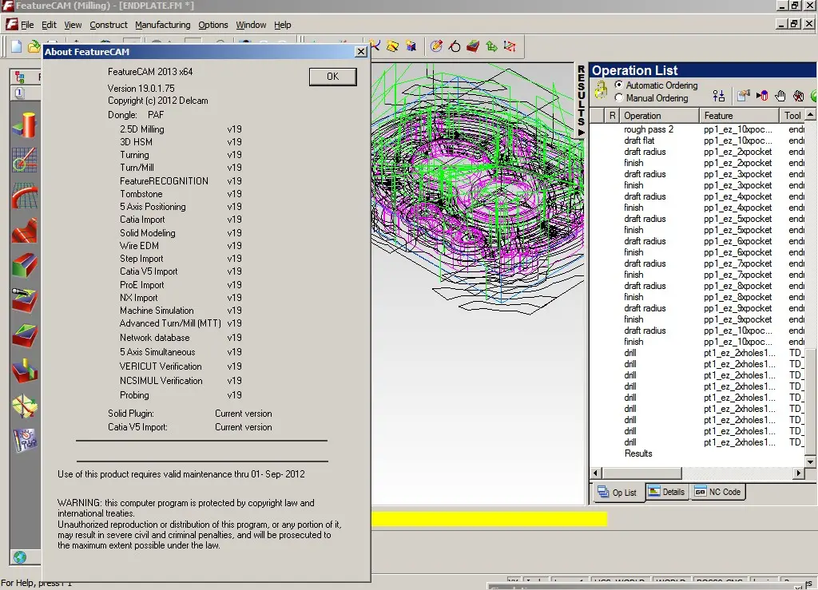Open the Stock step icon in the left sidebar
This screenshot has height=590, width=818.
(x=25, y=125)
